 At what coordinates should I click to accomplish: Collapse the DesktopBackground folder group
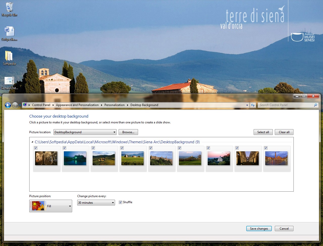(32, 142)
